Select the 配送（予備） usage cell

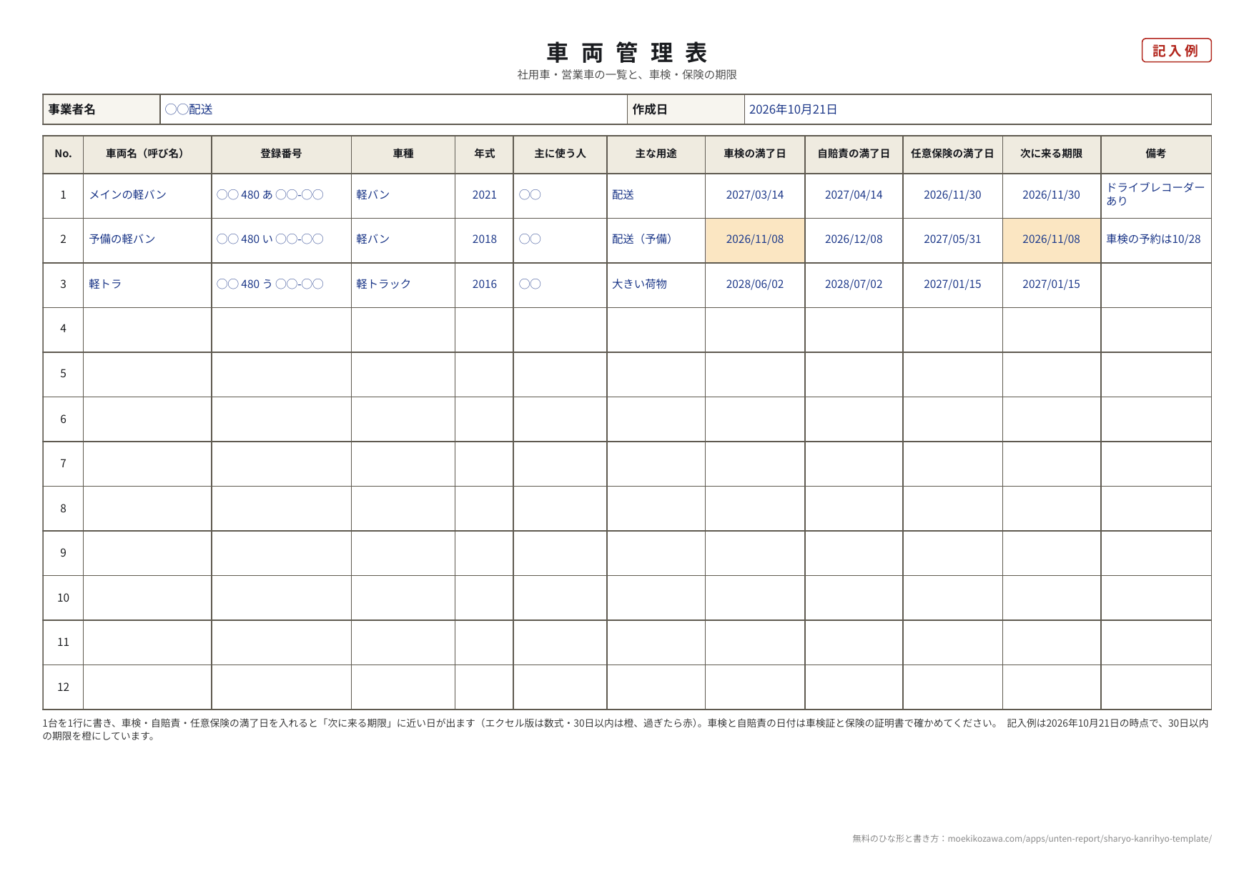[x=656, y=239]
